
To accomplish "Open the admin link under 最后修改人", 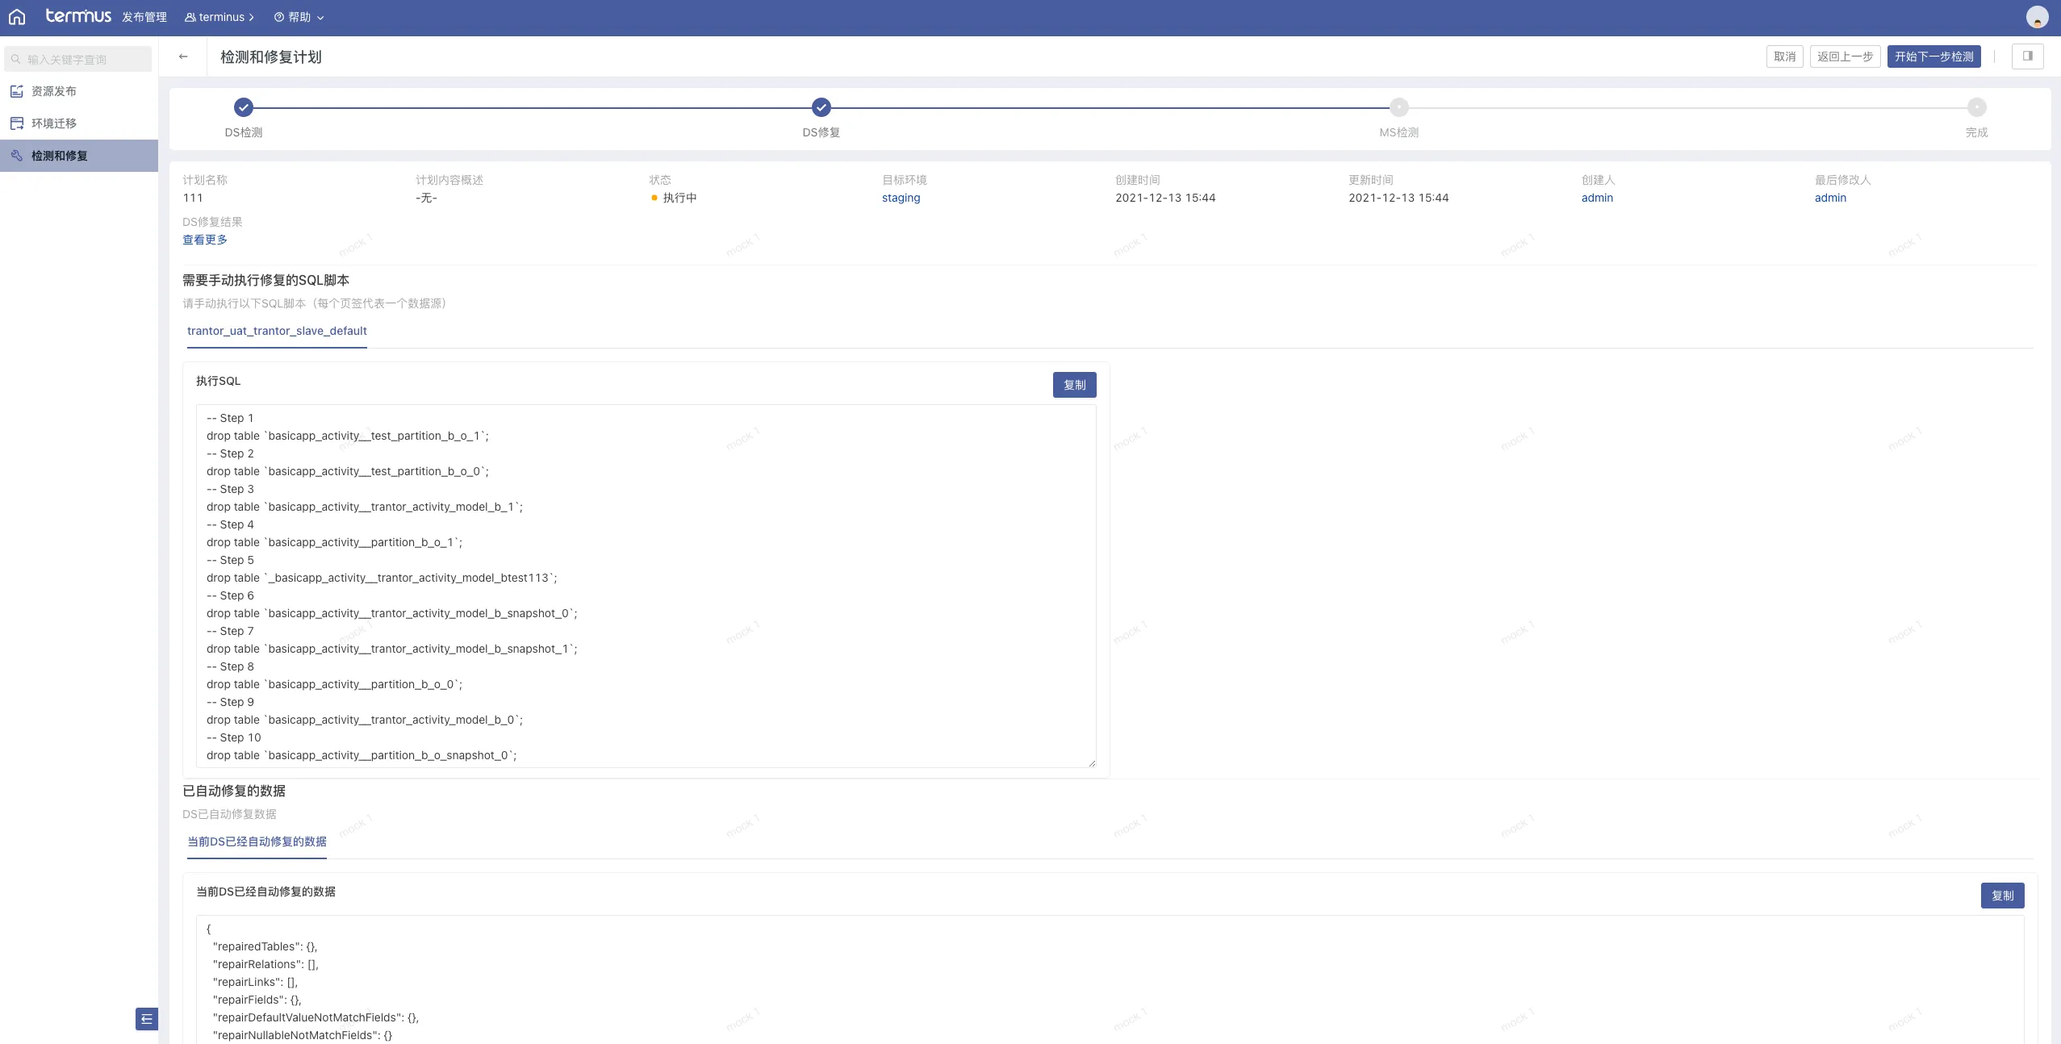I will 1830,198.
